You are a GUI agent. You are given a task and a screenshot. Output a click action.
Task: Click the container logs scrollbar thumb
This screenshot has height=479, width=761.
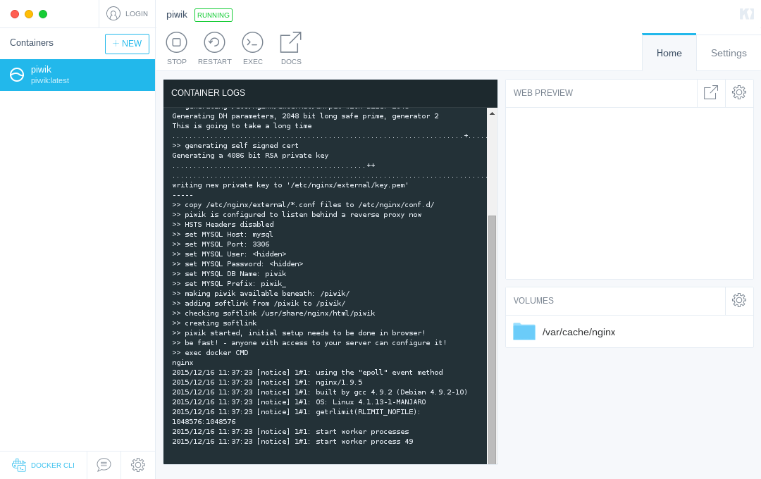click(x=492, y=340)
